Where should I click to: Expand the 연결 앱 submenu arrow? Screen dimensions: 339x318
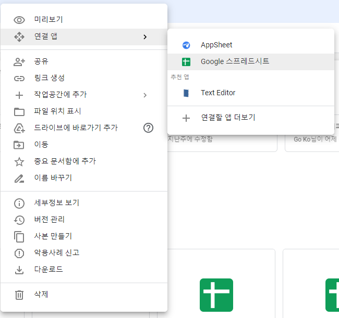[x=145, y=36]
